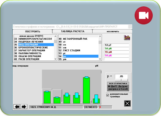Viewport: 161px width, 116px height.
Task: Close the dialog with black X button
Action: coord(127,103)
